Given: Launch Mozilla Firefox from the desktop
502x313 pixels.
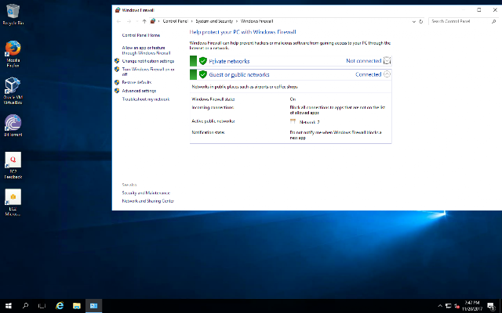Looking at the screenshot, I should 13,54.
